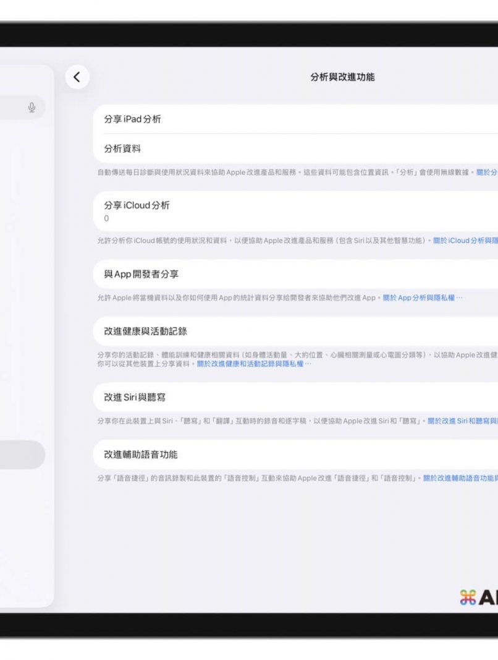
Task: Select the 改進健康與活動記錄 row
Action: coord(297,332)
